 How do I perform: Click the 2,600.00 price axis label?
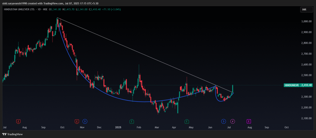(306, 65)
